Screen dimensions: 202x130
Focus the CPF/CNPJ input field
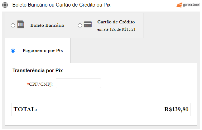pos(78,84)
